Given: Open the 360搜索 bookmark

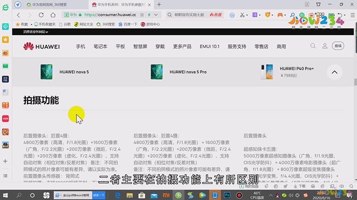Looking at the screenshot, I should (106, 24).
